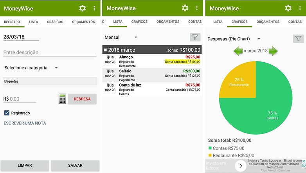
Task: Select CONTAS tab in right screen
Action: coord(295,22)
